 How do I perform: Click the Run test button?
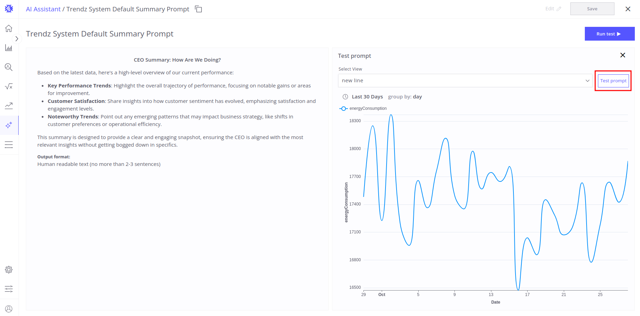click(x=609, y=34)
